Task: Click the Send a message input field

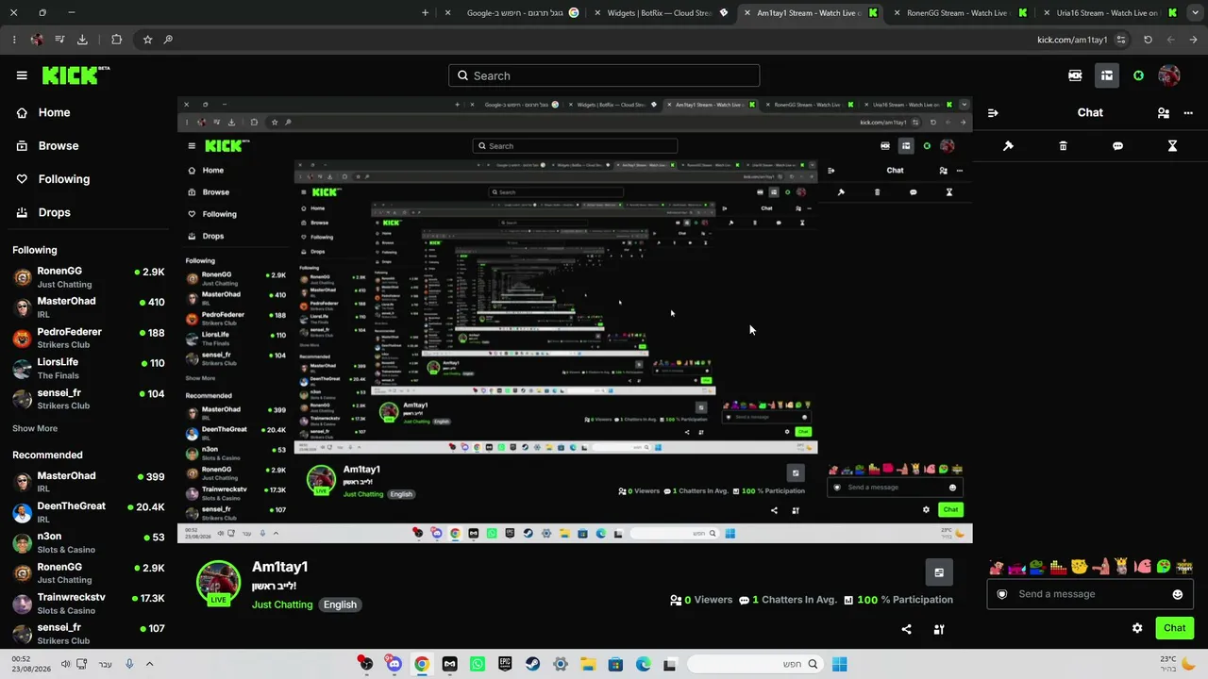Action: (1090, 594)
